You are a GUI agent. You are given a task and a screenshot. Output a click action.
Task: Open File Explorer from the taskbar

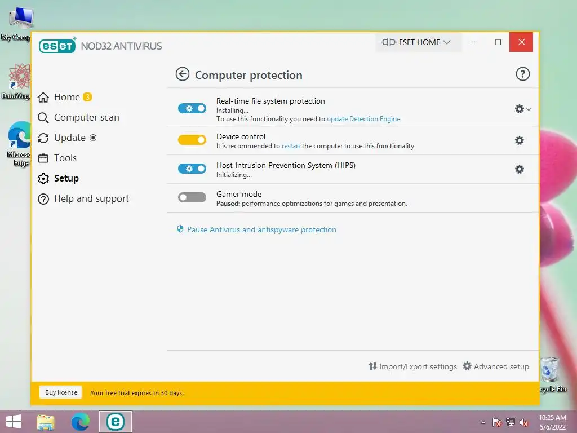tap(46, 422)
